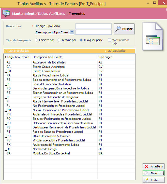Select row Alta de Interviniente en Procedimiento

69,101
